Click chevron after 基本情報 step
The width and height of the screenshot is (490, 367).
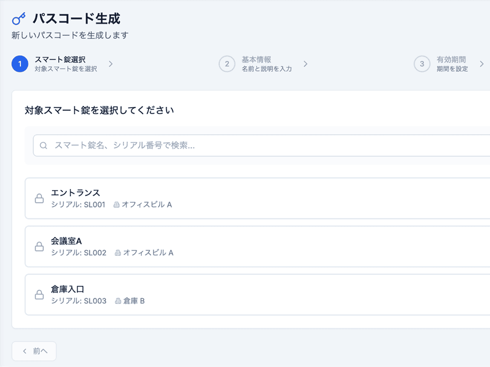(x=305, y=64)
